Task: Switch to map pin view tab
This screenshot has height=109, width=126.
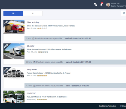Action: tap(33, 13)
